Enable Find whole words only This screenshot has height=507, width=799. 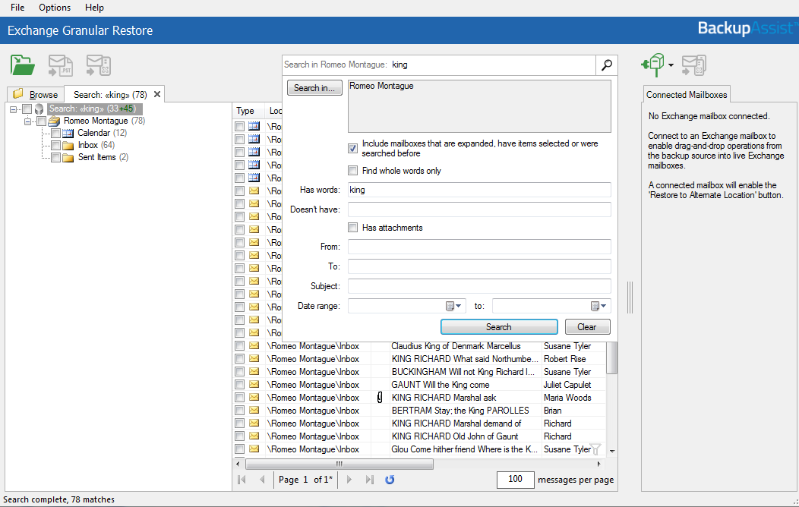352,171
